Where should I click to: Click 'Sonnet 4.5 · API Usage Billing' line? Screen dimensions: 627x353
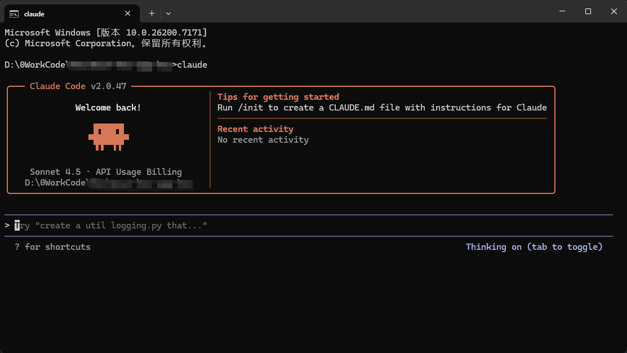[106, 172]
